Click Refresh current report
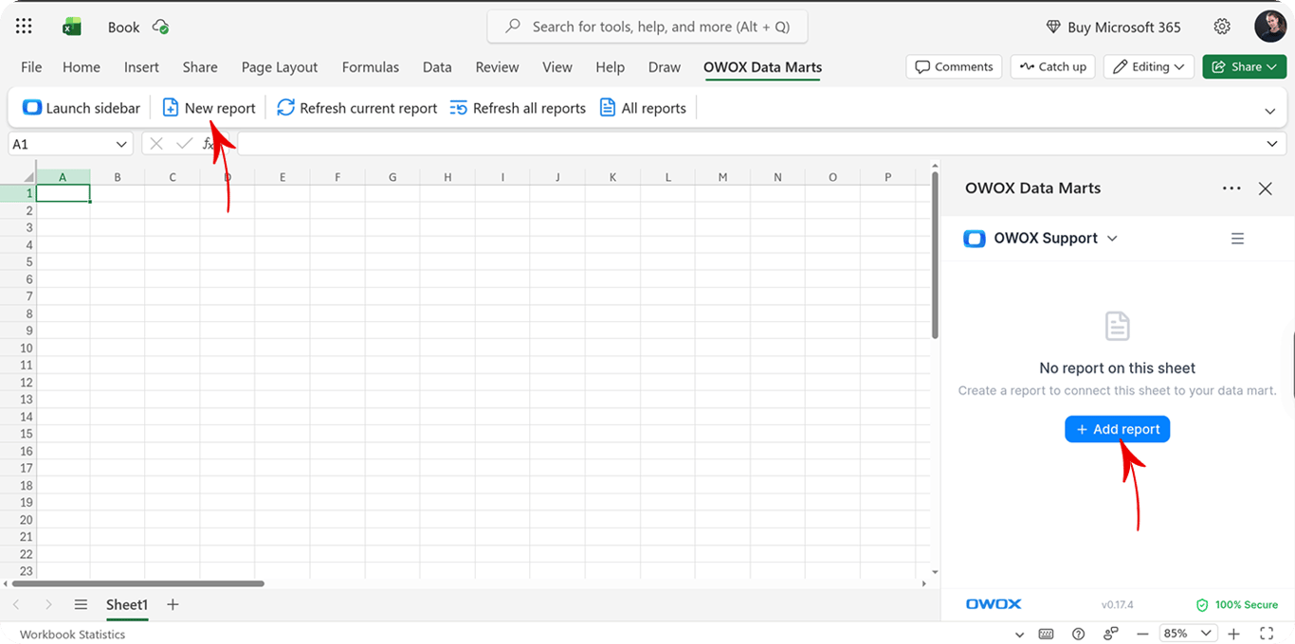Screen dimensions: 1295x644 point(357,108)
